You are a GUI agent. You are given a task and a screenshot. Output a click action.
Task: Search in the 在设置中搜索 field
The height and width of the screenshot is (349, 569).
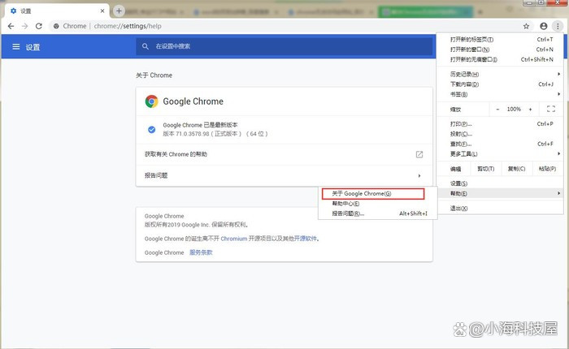pyautogui.click(x=284, y=46)
